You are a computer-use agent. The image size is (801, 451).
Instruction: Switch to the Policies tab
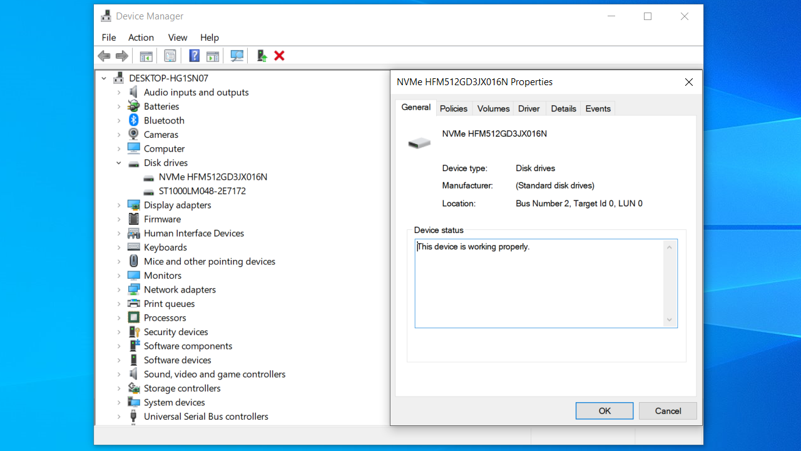click(454, 108)
